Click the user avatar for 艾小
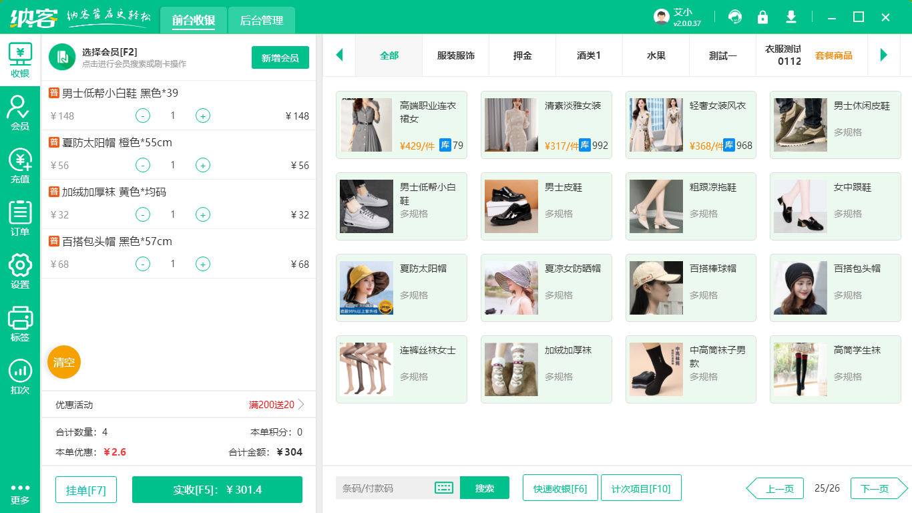The height and width of the screenshot is (513, 912). (x=662, y=17)
